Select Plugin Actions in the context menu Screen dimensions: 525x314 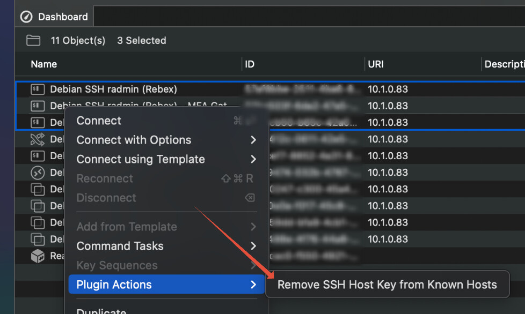114,285
